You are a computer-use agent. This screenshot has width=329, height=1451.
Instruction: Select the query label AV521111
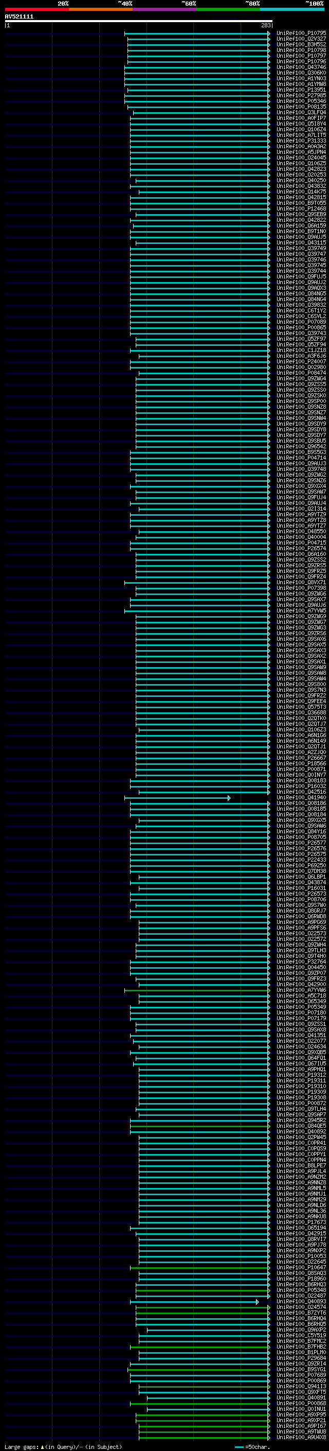tap(19, 17)
